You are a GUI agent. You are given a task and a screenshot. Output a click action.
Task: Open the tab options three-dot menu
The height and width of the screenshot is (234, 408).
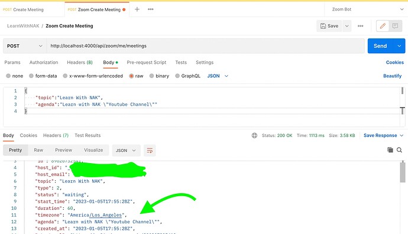[150, 9]
